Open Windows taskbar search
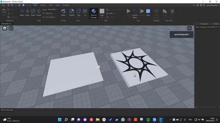220x123 pixels. [x=66, y=120]
